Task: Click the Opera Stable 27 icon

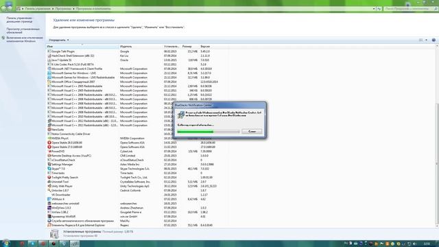Action: pyautogui.click(x=49, y=147)
